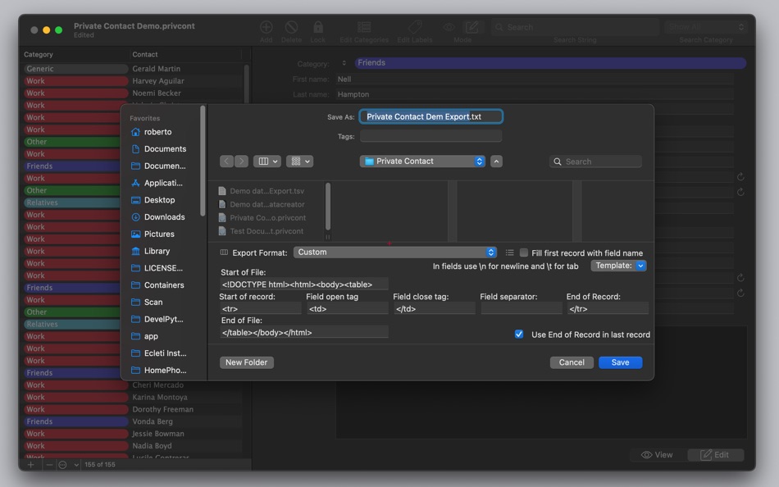779x487 pixels.
Task: Select Gerald Martin in contact list
Action: click(x=156, y=69)
